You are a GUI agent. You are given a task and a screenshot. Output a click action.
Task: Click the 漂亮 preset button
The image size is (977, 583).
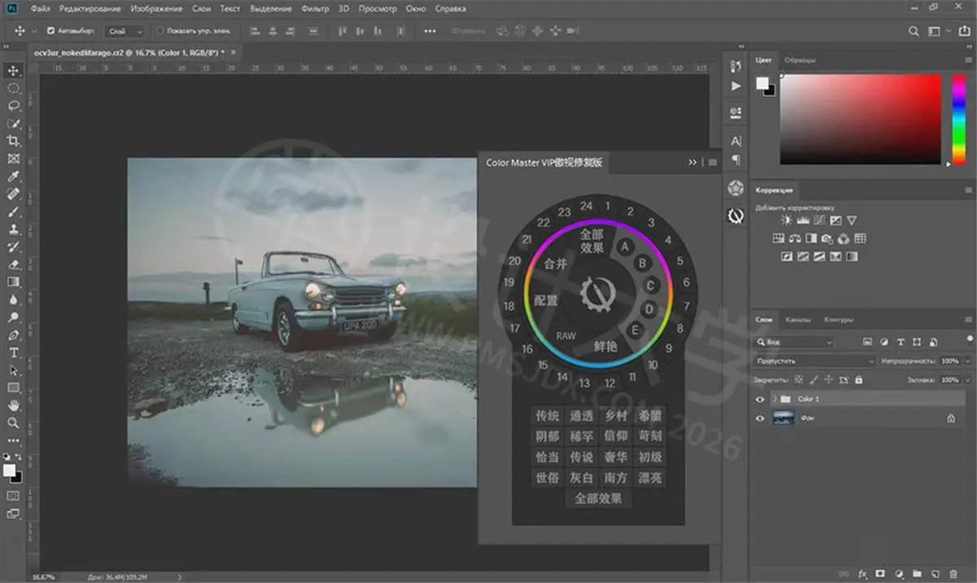tap(651, 478)
